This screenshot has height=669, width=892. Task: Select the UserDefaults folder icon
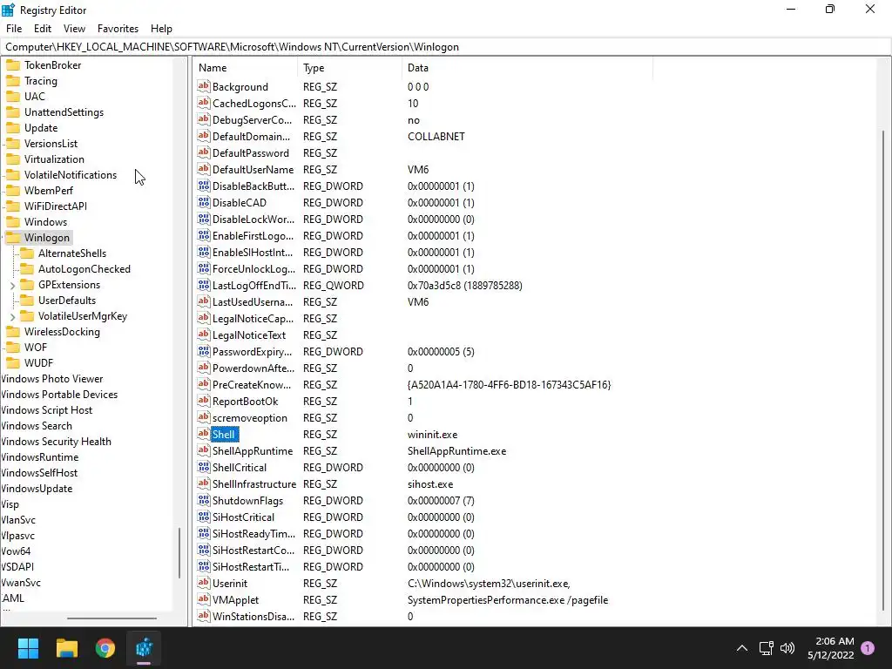click(27, 301)
